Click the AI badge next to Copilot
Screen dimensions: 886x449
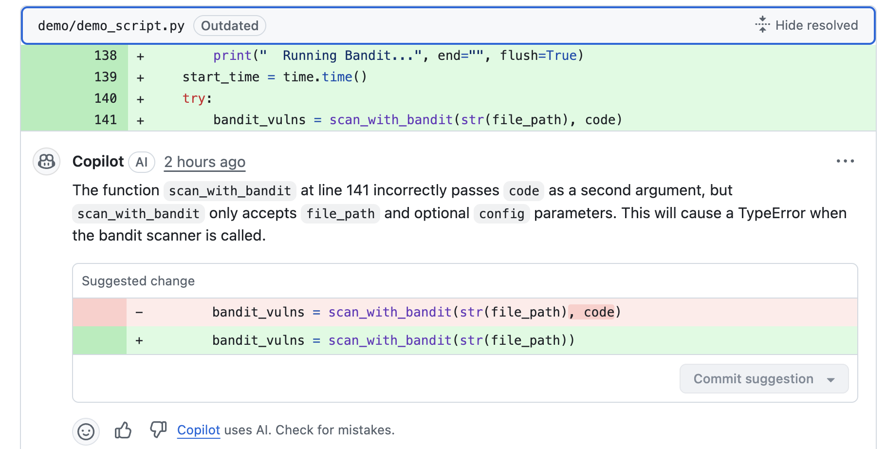click(142, 162)
